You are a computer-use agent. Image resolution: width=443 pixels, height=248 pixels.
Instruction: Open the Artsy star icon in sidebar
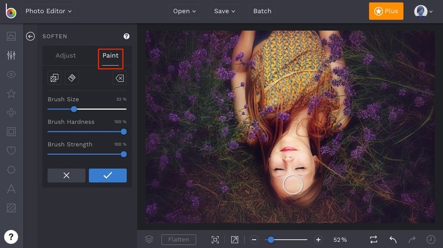pyautogui.click(x=11, y=94)
